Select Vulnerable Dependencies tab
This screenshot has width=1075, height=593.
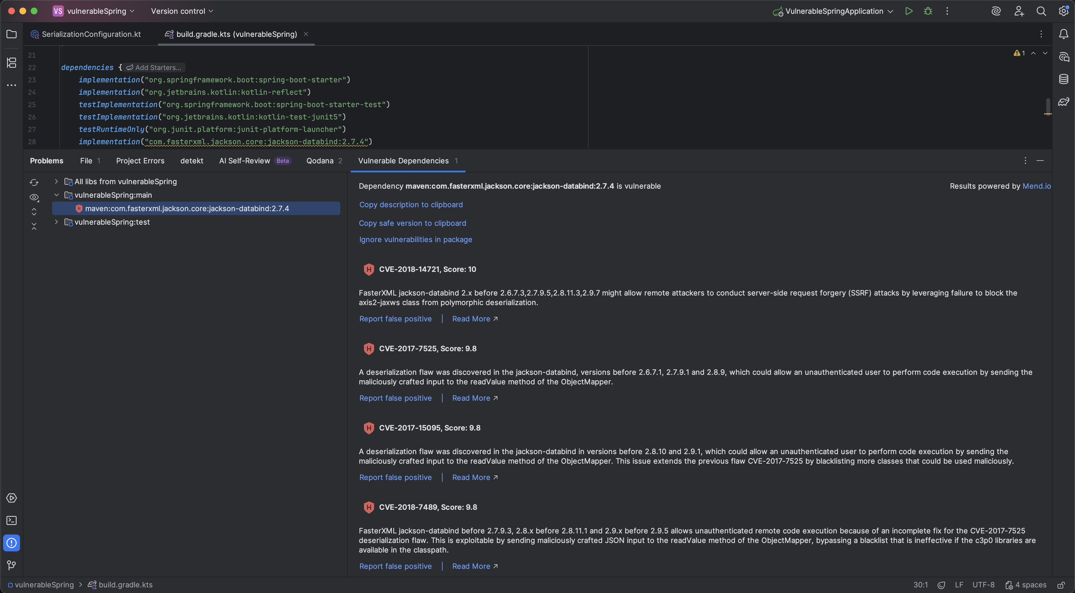coord(408,161)
